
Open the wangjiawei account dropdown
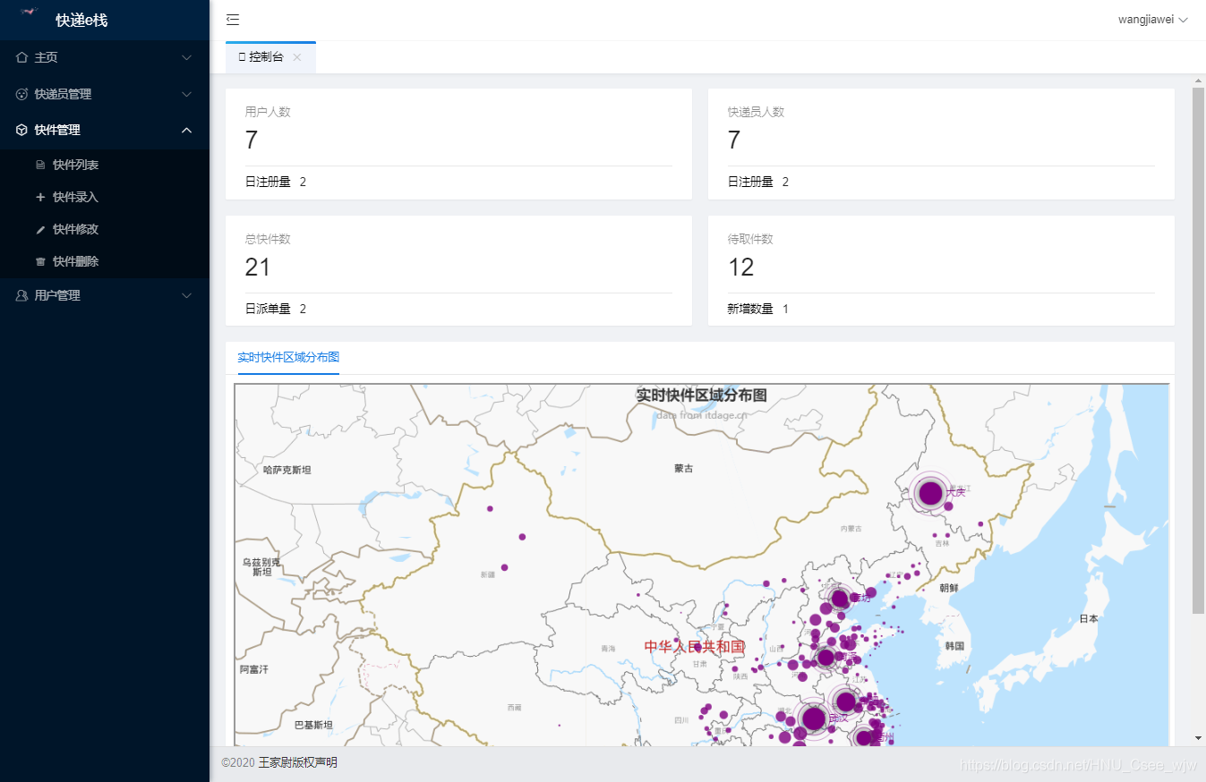click(x=1152, y=20)
